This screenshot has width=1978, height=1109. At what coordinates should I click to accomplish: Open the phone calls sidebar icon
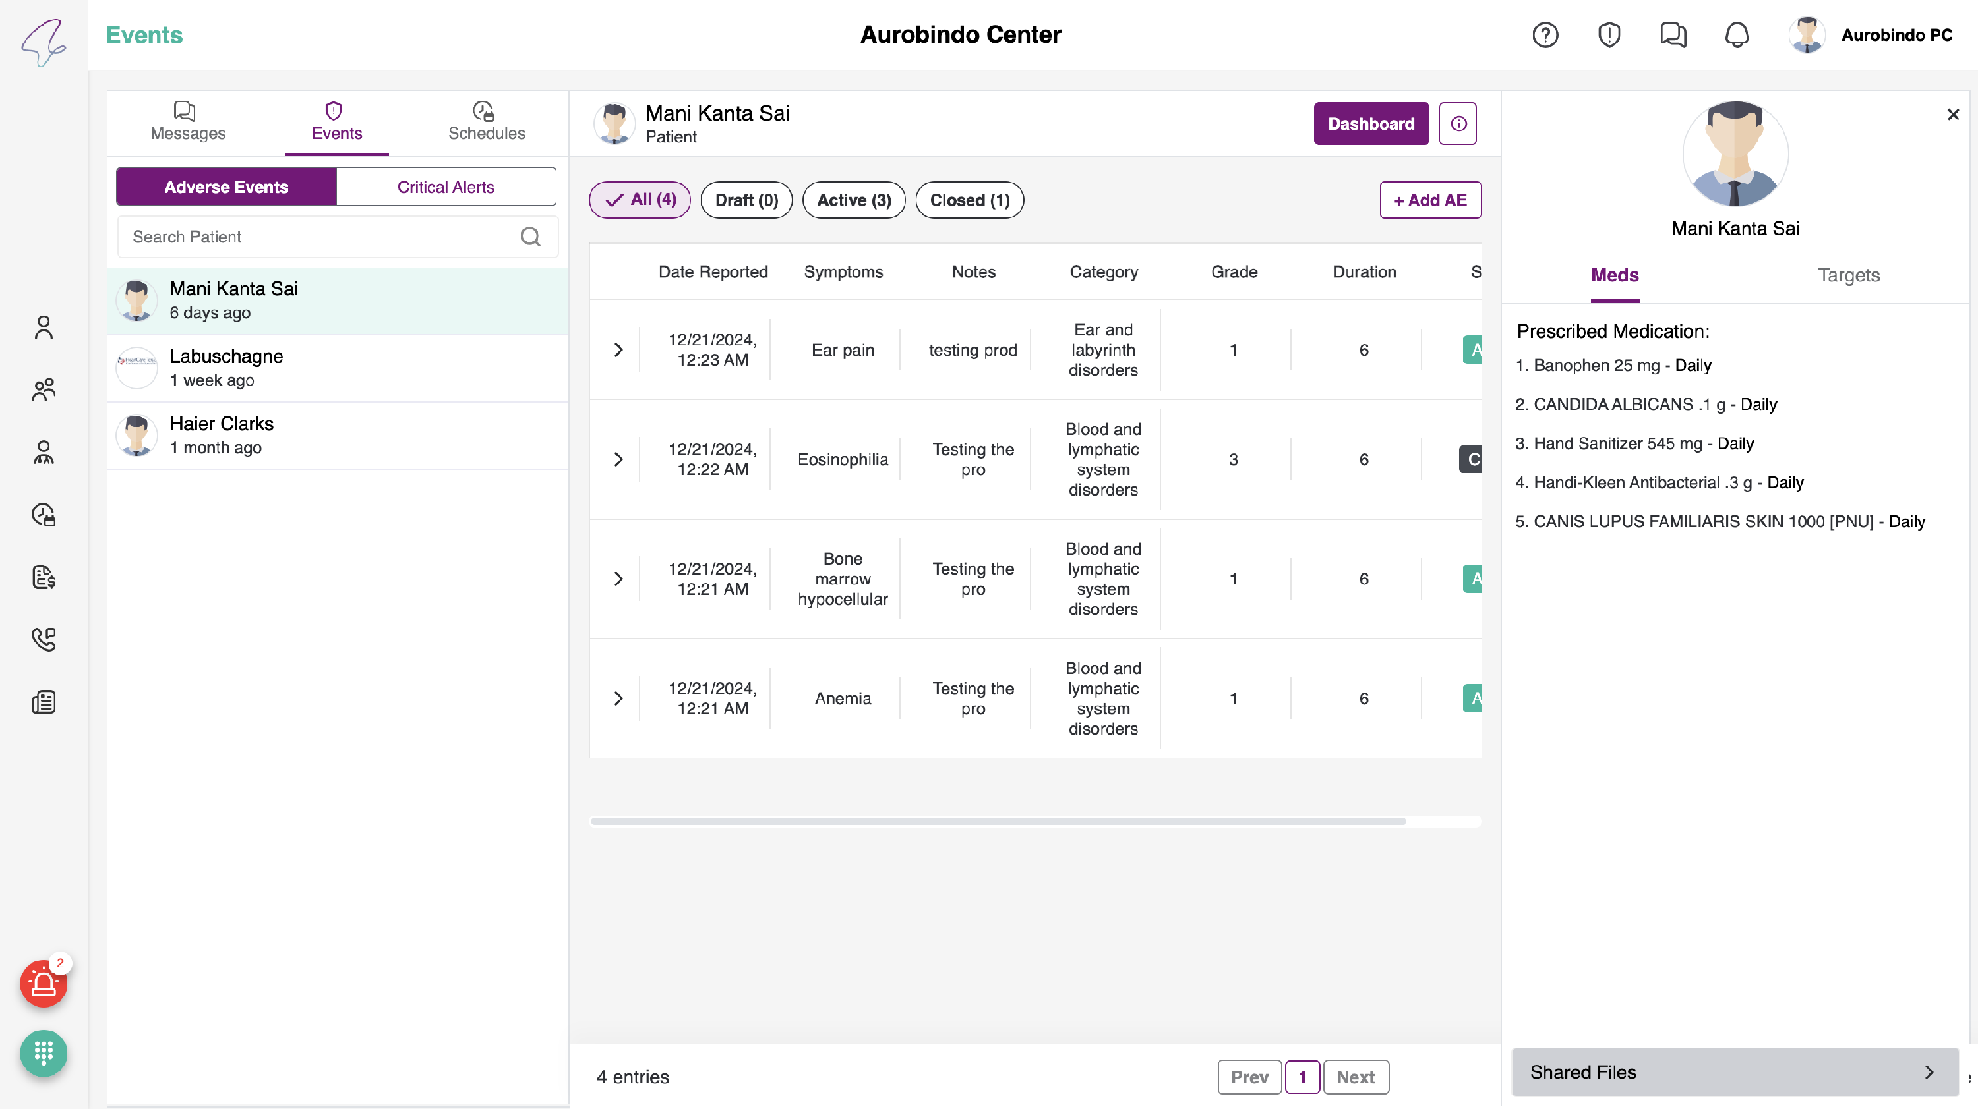44,639
